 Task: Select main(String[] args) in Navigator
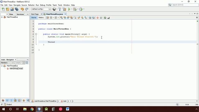tap(16, 68)
